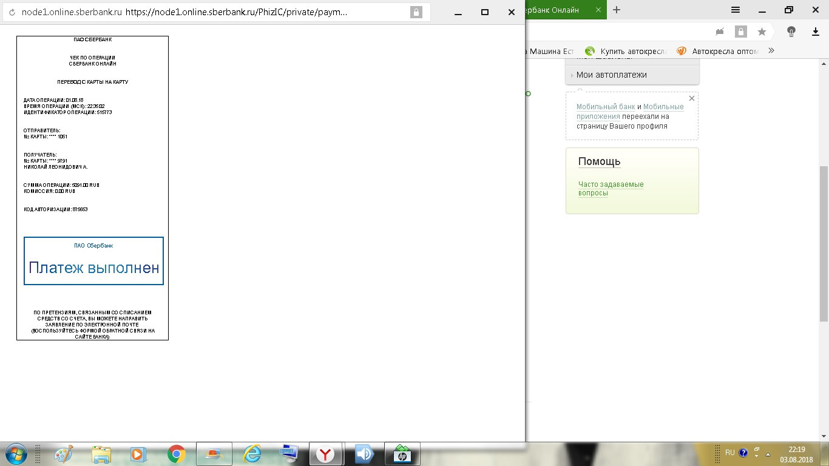Screen dimensions: 829x466
Task: Click the Платеж выполнен stamp
Action: 93,261
